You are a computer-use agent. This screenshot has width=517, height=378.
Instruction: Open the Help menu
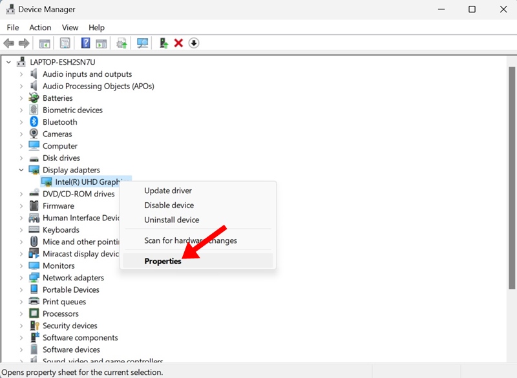96,28
